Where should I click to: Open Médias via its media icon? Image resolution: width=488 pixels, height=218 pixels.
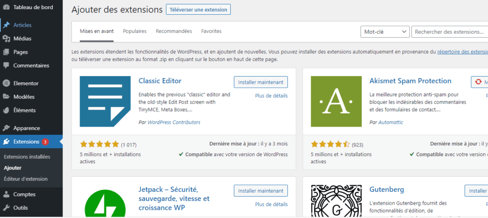click(x=6, y=39)
